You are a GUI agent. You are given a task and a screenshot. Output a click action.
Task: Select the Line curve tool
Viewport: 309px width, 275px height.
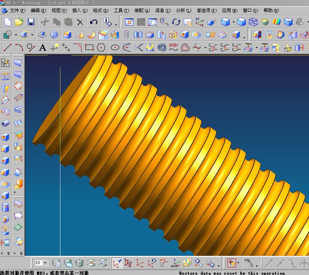[7, 48]
